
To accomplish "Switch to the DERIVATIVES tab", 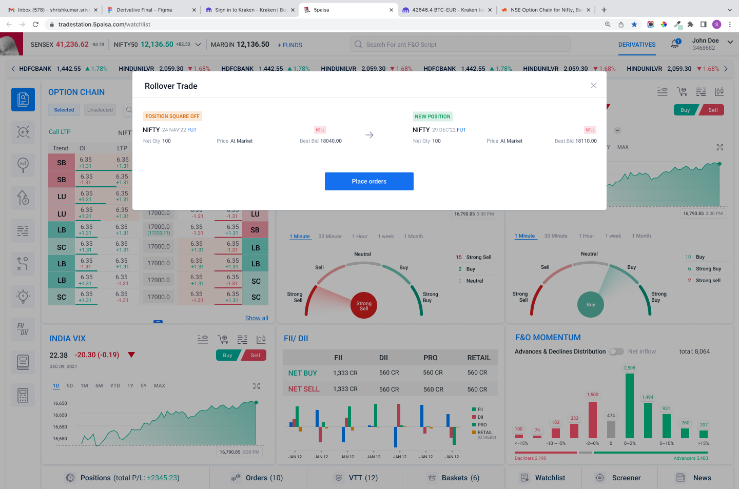I will pyautogui.click(x=637, y=45).
